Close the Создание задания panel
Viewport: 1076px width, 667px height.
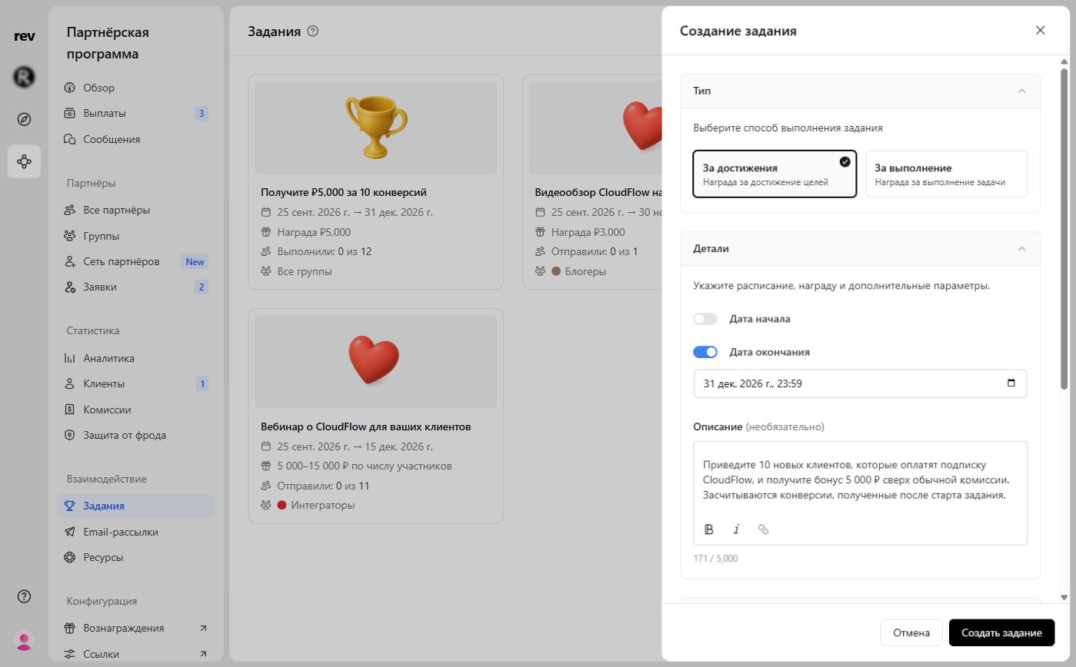pyautogui.click(x=1040, y=30)
